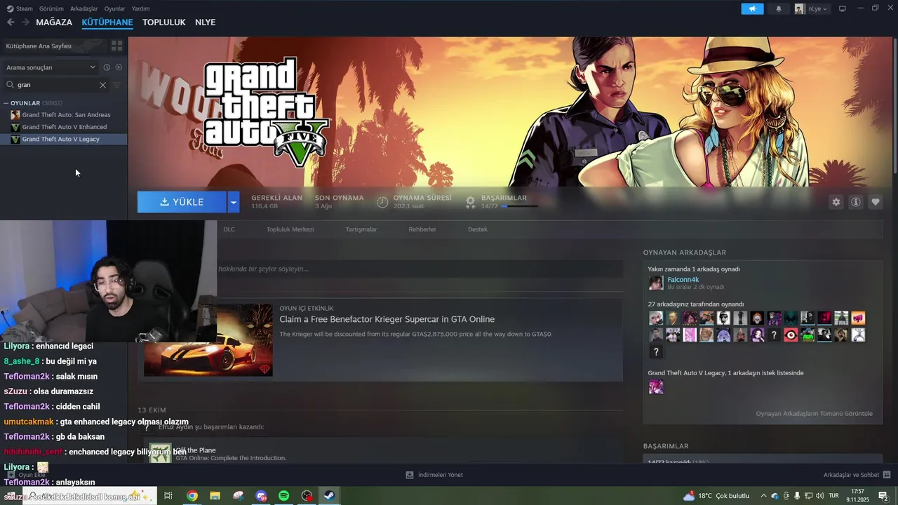
Task: Switch to the KÜTÜPHANE tab
Action: [107, 22]
